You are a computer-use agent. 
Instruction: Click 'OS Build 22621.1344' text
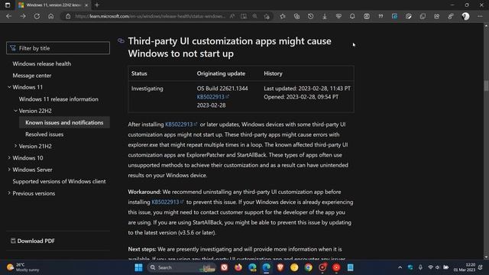click(x=222, y=89)
